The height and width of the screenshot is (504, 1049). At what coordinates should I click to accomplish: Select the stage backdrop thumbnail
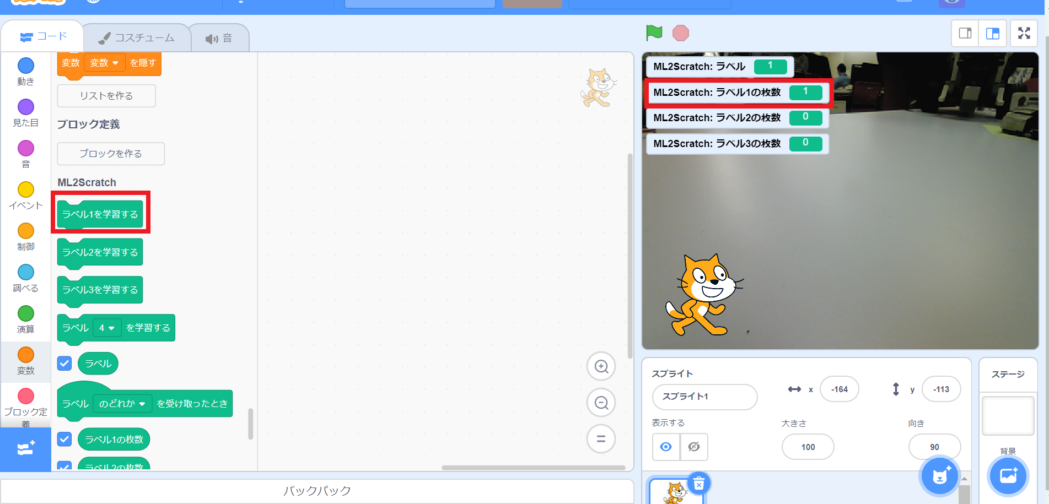(1008, 415)
